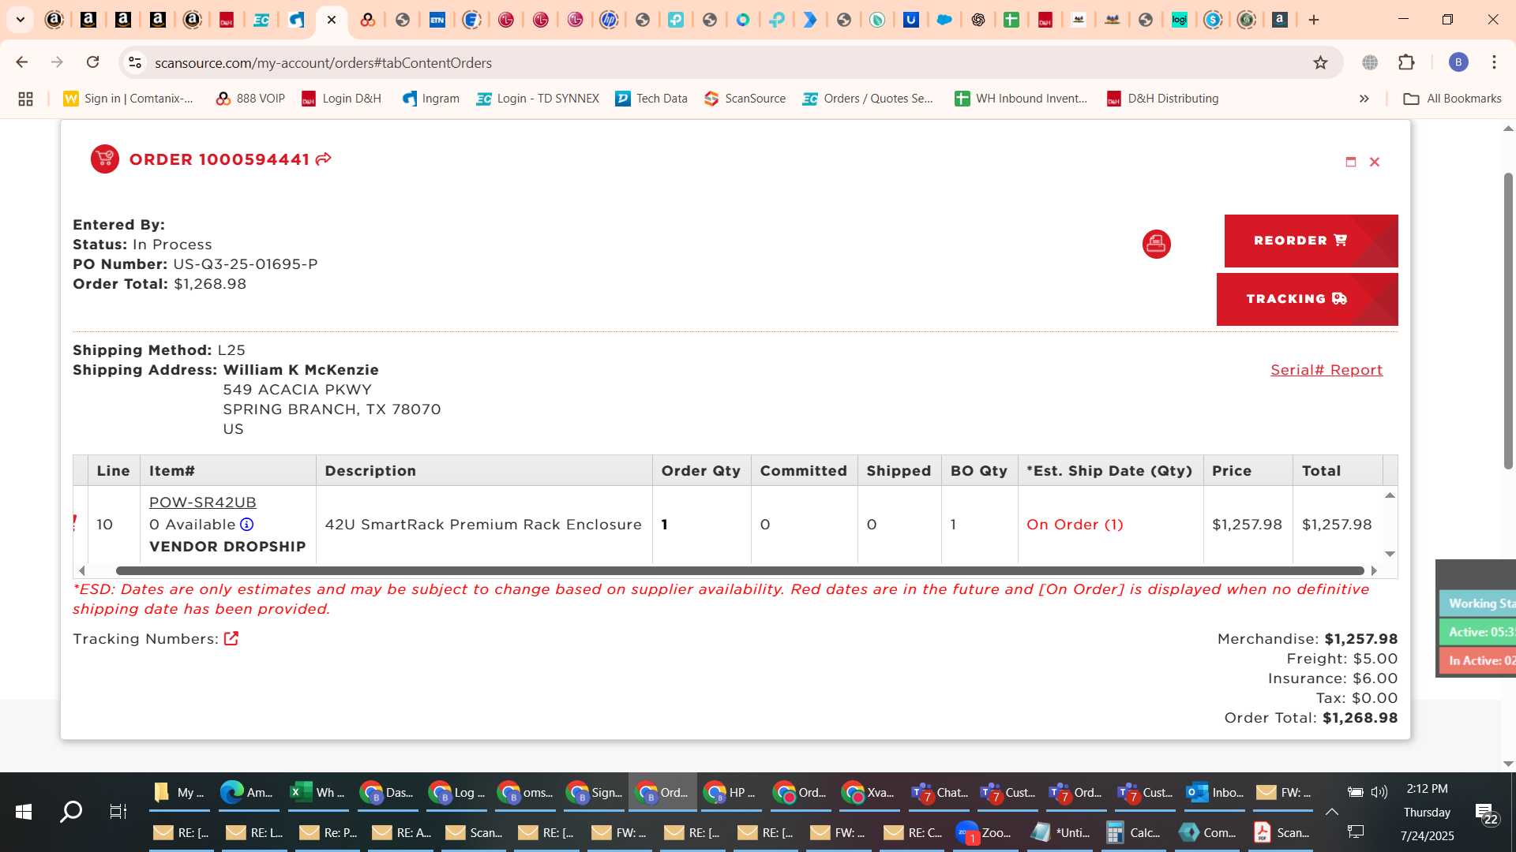Viewport: 1516px width, 852px height.
Task: Click the TRACKING button
Action: pyautogui.click(x=1307, y=299)
